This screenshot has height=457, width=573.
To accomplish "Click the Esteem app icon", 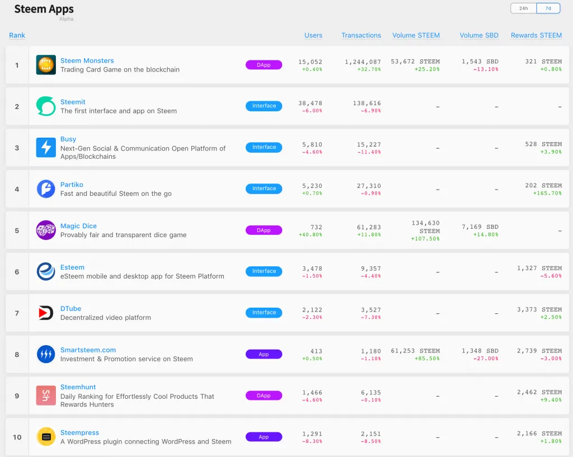I will [46, 271].
